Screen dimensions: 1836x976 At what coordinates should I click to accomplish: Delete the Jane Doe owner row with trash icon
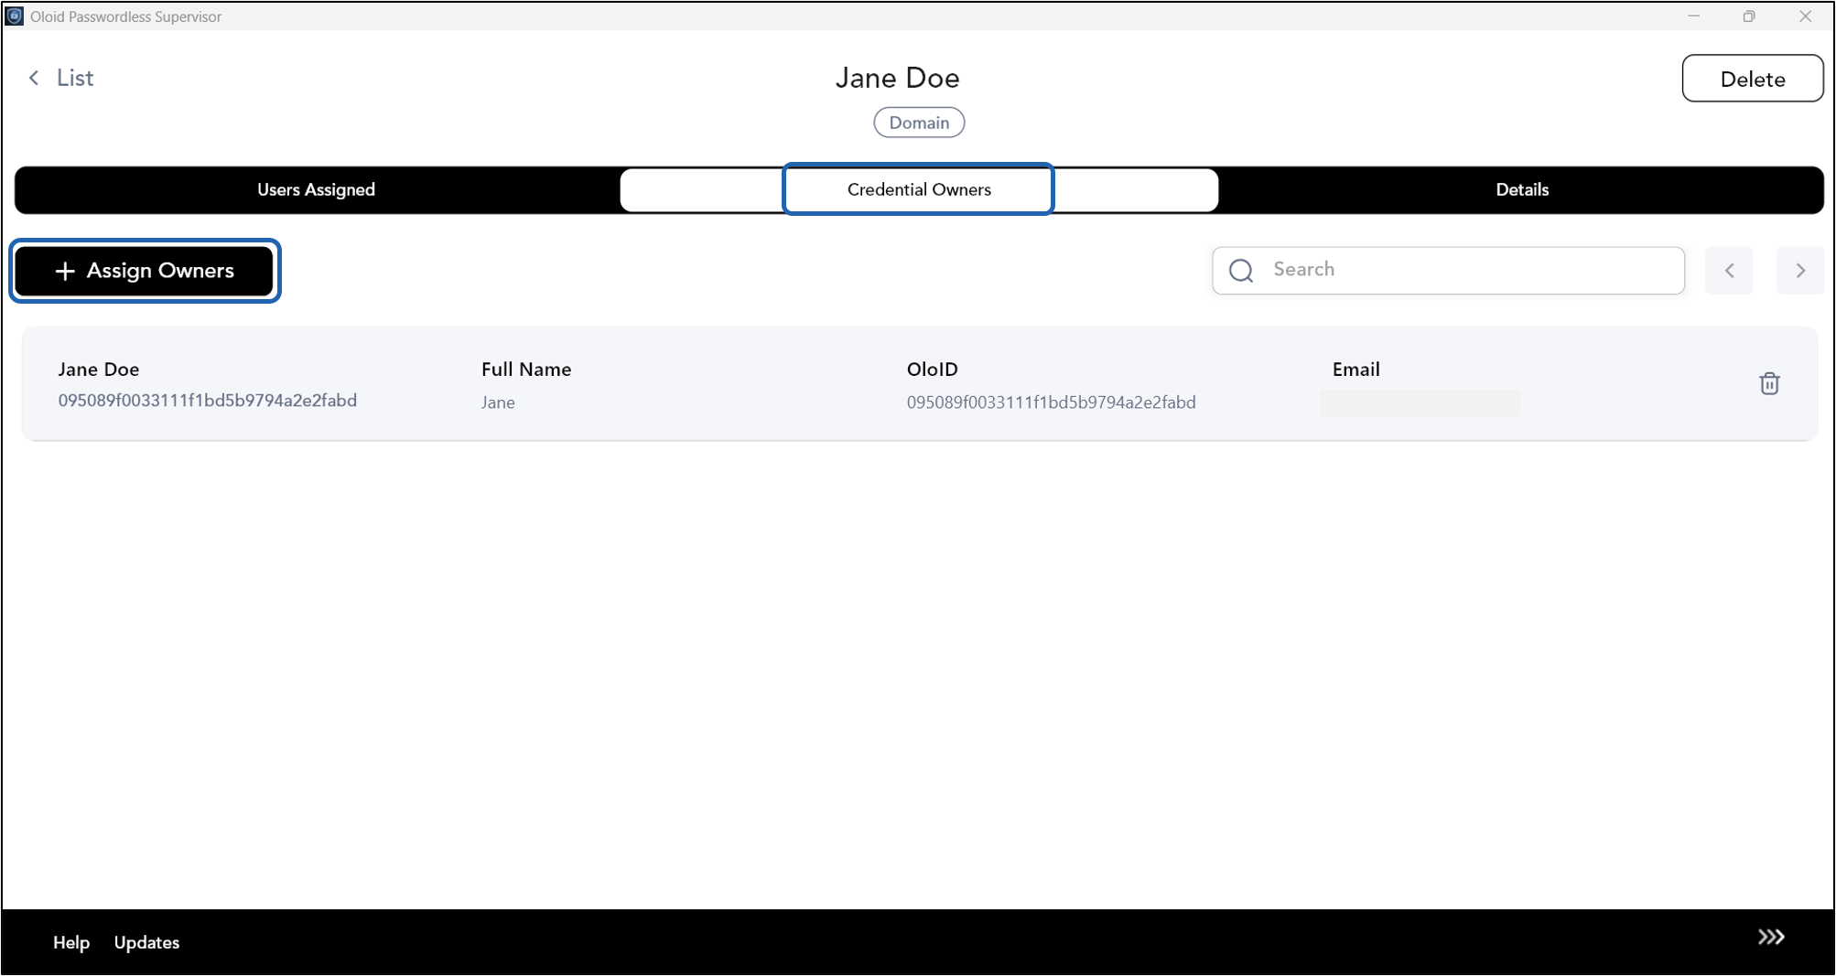pos(1769,383)
